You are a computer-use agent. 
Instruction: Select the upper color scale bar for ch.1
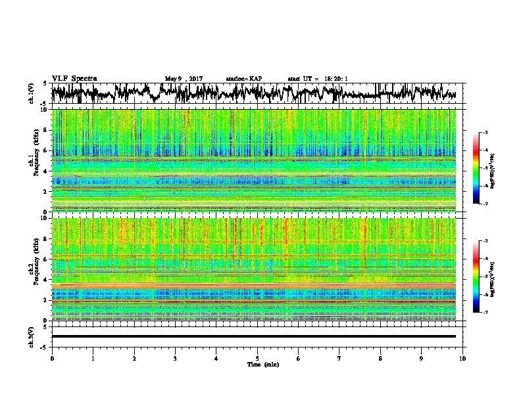[x=476, y=168]
